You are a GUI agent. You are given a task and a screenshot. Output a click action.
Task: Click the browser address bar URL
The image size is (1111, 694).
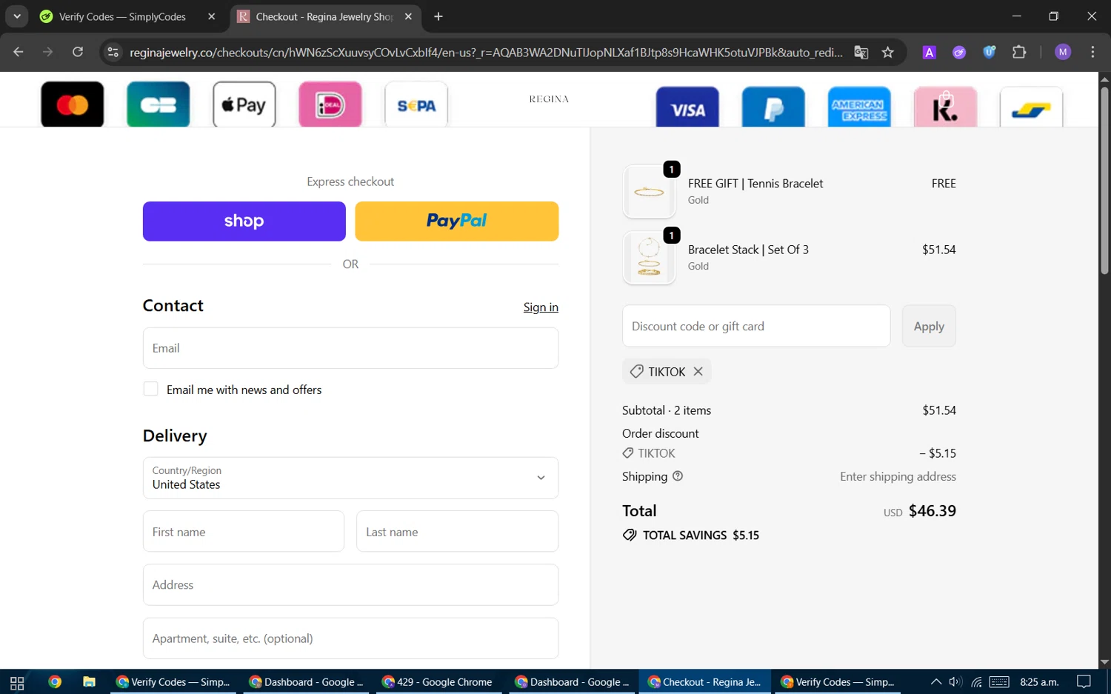pos(486,52)
